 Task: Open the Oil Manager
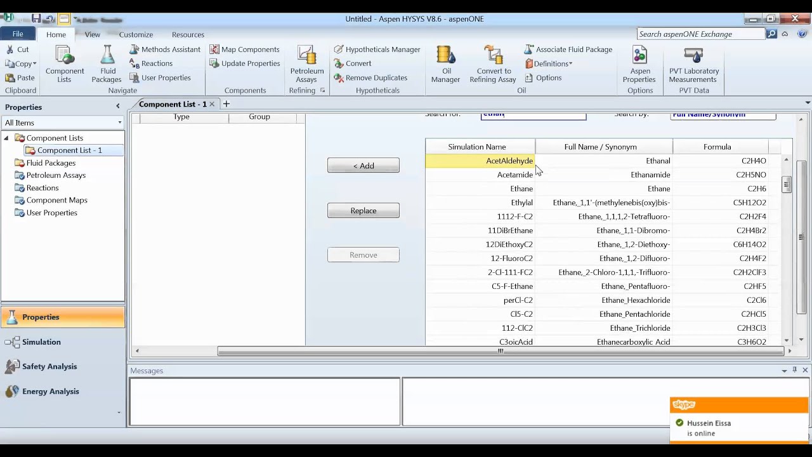click(x=445, y=63)
